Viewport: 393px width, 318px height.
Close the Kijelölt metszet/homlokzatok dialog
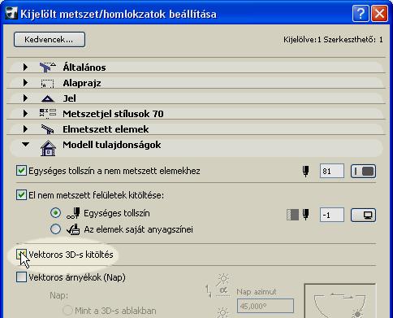[379, 14]
